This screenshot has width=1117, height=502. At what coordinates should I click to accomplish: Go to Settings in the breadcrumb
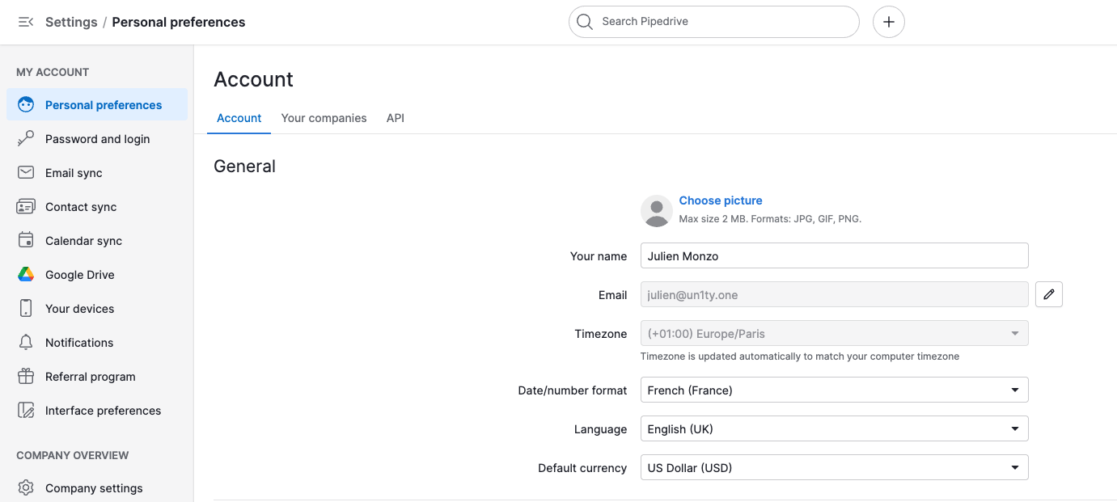click(71, 22)
